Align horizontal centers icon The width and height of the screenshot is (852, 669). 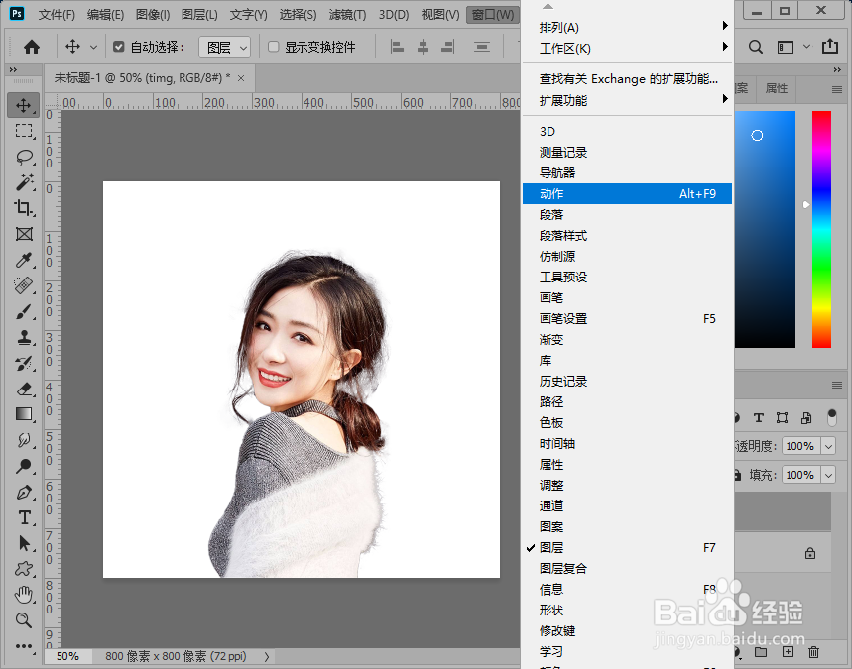(423, 48)
